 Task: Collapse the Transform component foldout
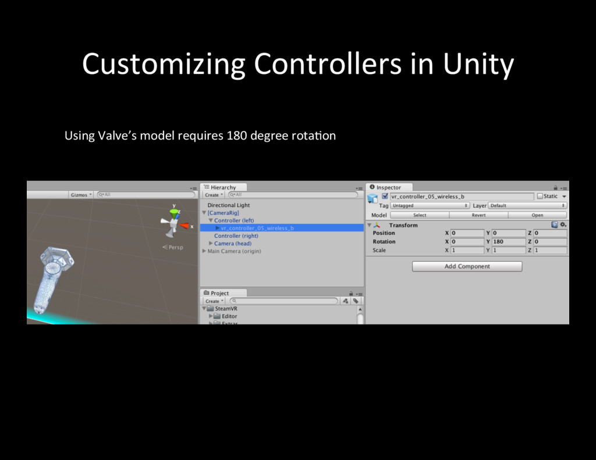coord(369,225)
